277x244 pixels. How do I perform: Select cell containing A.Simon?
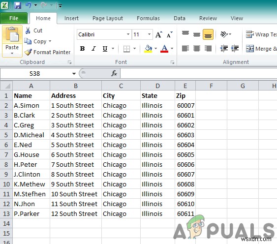click(31, 105)
